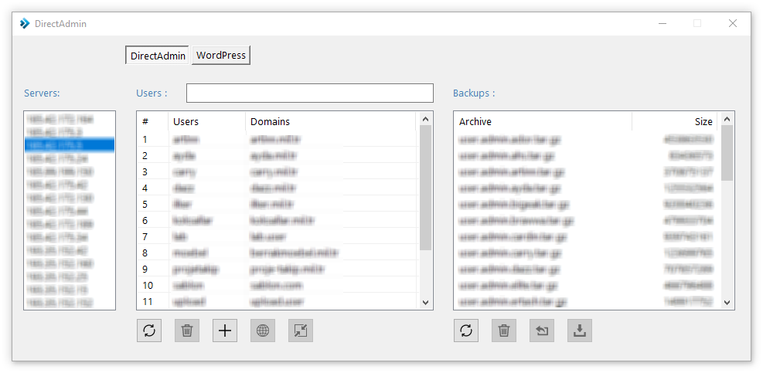Sort backups by the Size column
Screen dimensions: 763x373
coord(674,121)
